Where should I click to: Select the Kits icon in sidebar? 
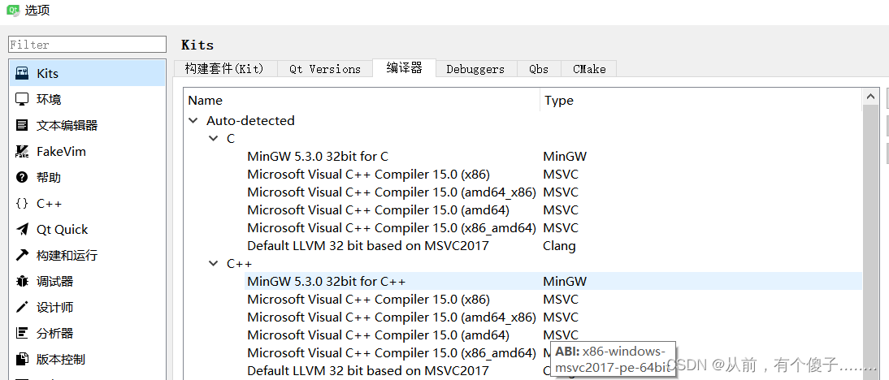point(22,73)
